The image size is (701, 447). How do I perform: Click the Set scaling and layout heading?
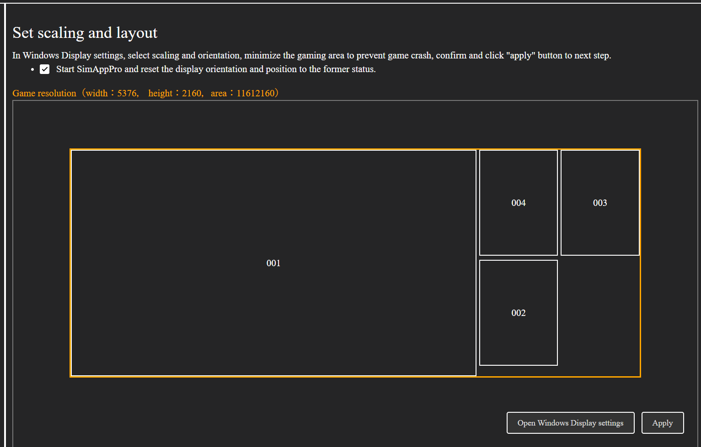pyautogui.click(x=85, y=33)
